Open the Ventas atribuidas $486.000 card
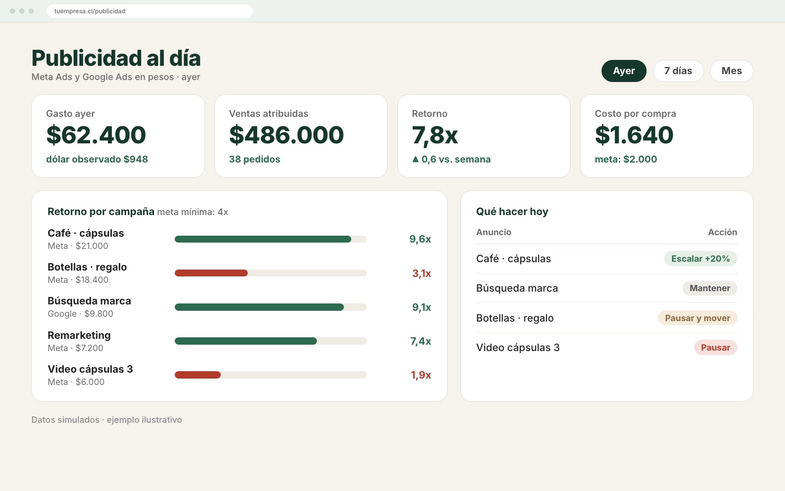The image size is (785, 491). [301, 136]
